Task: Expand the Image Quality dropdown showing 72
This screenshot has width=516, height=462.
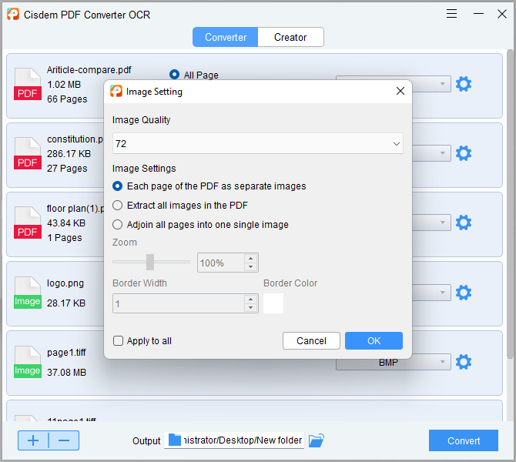Action: (258, 143)
